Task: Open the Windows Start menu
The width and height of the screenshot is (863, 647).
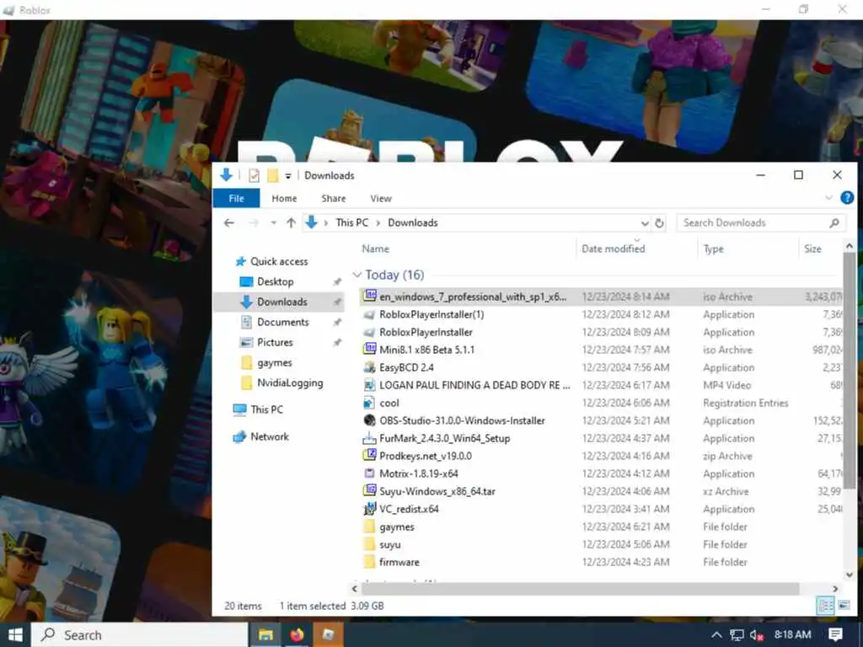Action: [15, 635]
